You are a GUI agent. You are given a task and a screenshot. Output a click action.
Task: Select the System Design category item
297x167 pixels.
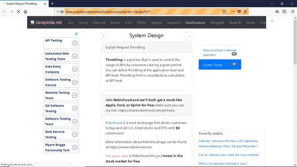(x=220, y=64)
